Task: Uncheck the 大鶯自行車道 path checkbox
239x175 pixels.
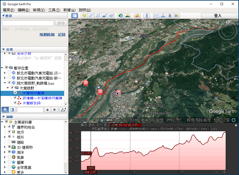Action: 15,92
